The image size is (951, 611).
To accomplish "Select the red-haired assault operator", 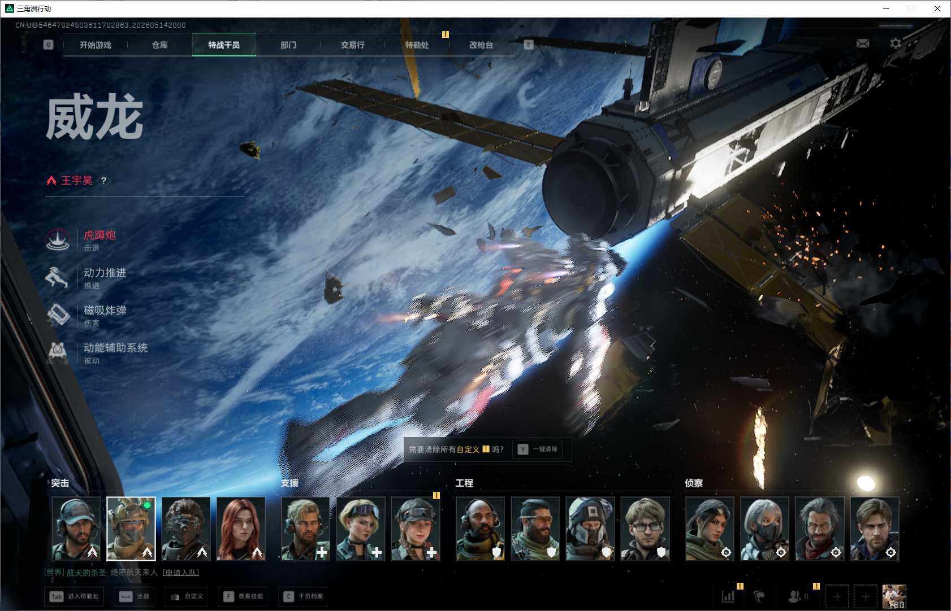I will click(x=241, y=529).
